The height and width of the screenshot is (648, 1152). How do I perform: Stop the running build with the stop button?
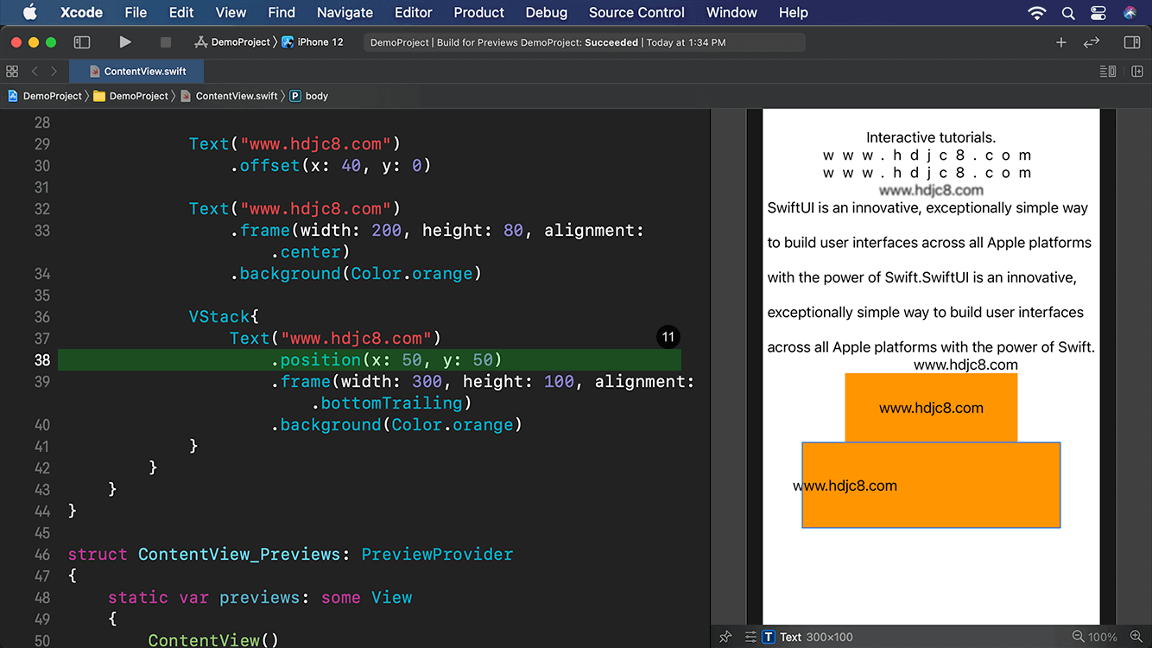click(166, 41)
